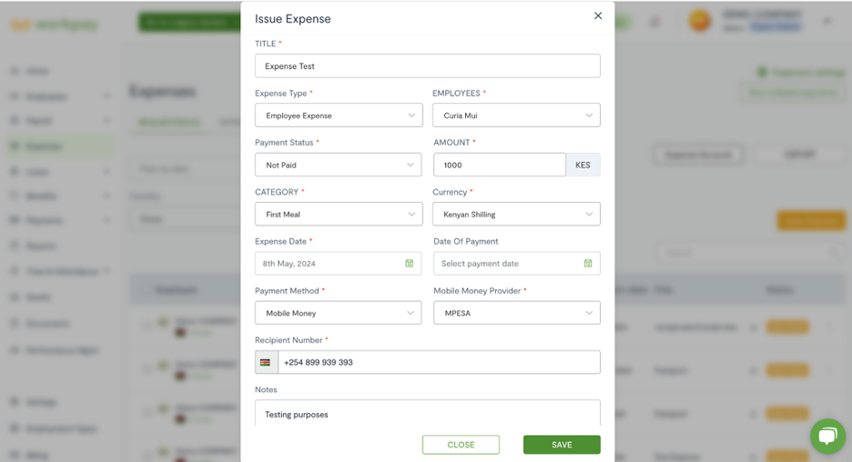Click into the TITLE field Expense Test
Screen dimensions: 852x462
pyautogui.click(x=428, y=65)
